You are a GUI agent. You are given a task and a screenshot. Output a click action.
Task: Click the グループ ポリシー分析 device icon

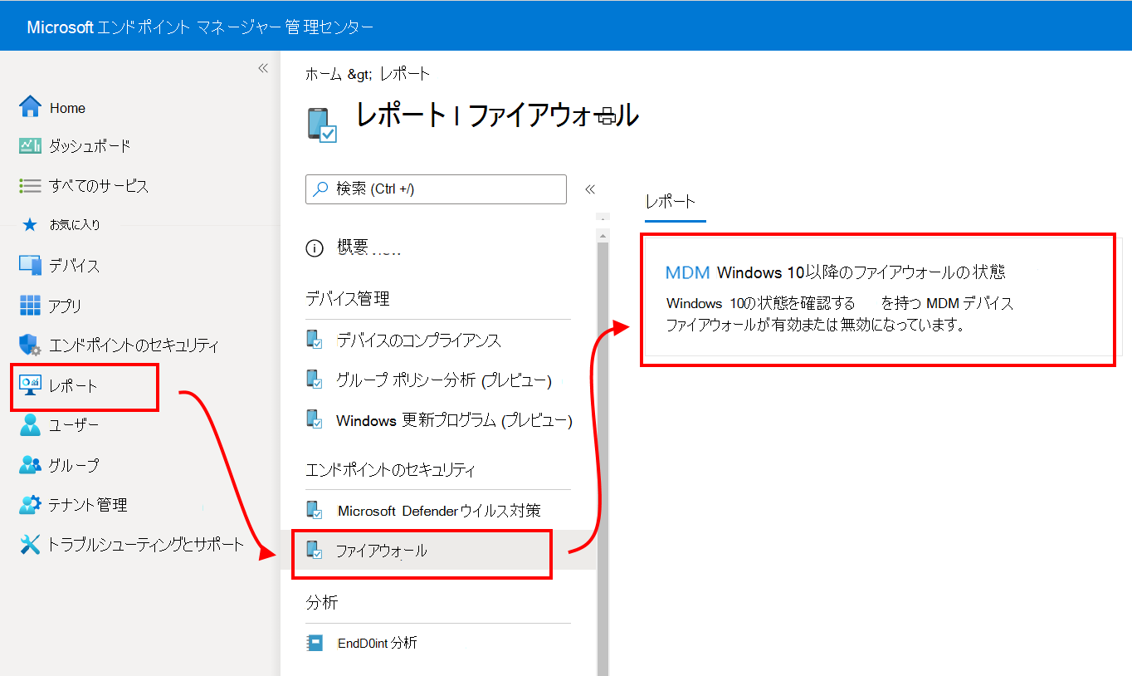pyautogui.click(x=315, y=380)
